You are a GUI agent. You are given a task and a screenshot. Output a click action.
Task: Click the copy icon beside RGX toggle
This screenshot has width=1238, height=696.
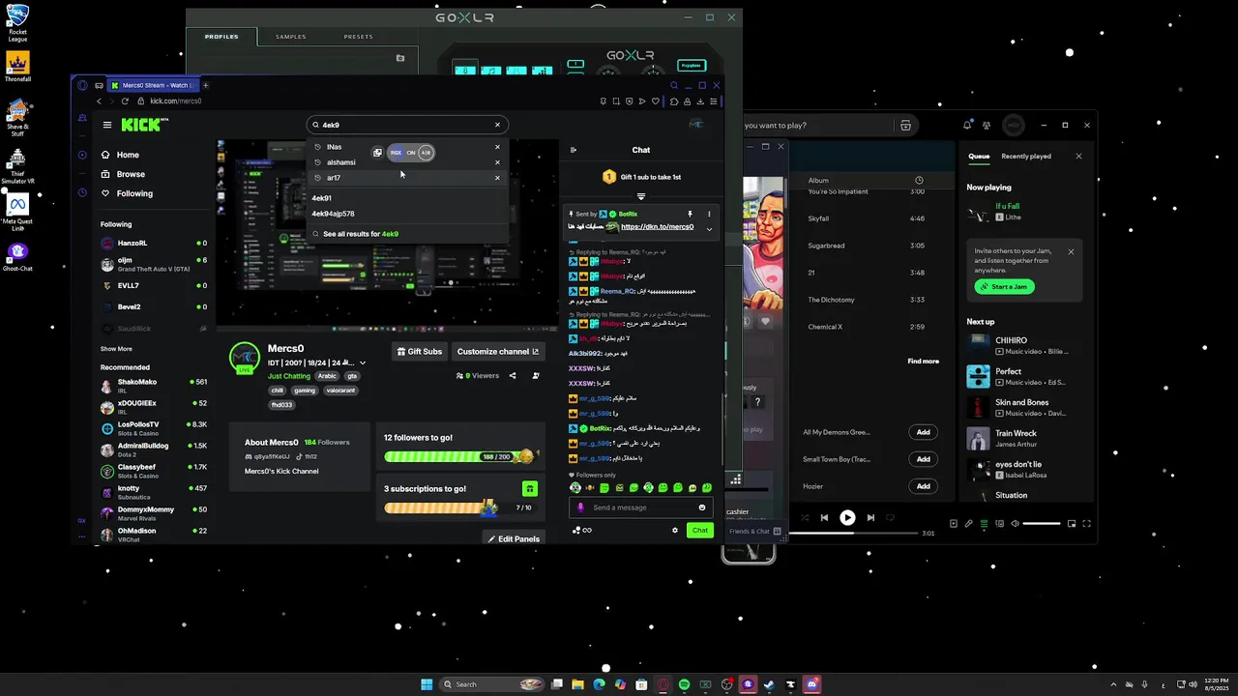point(377,153)
